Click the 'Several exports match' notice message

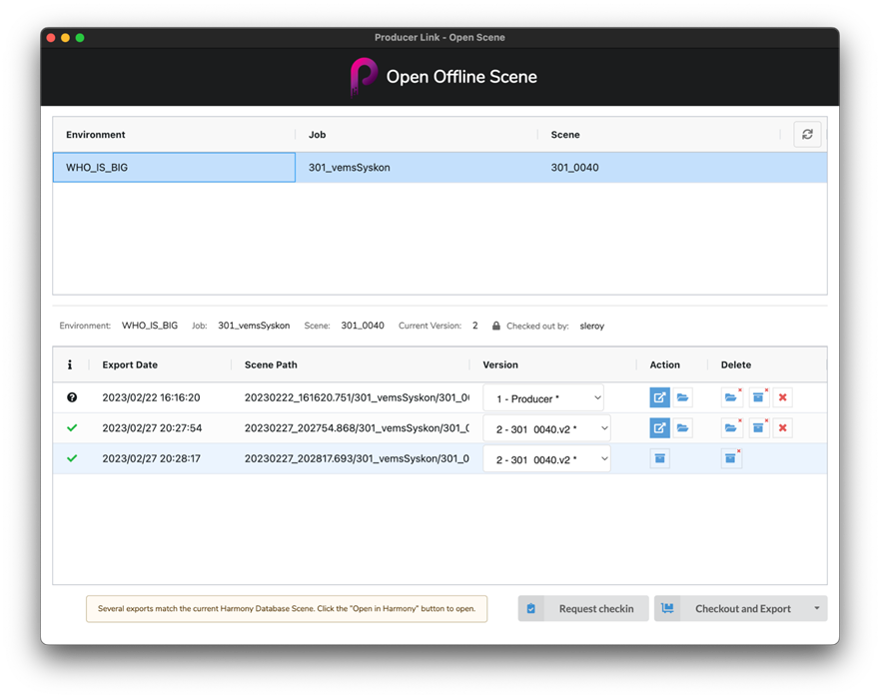[287, 609]
